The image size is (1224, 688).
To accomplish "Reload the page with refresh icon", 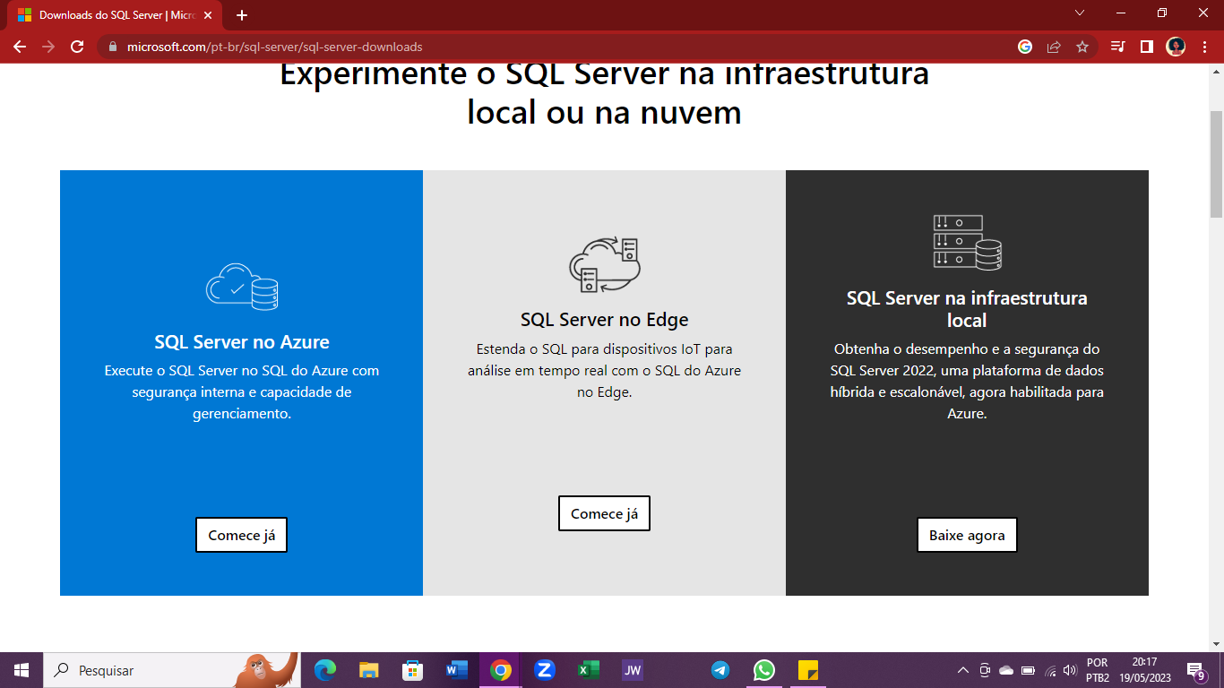I will coord(77,47).
